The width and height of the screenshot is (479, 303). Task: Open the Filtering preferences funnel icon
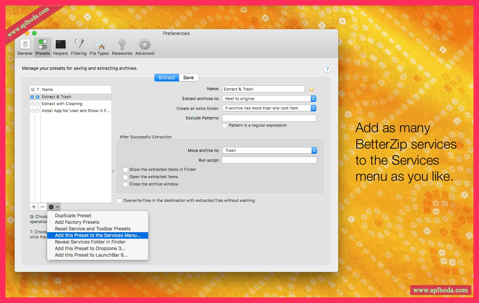coord(79,47)
